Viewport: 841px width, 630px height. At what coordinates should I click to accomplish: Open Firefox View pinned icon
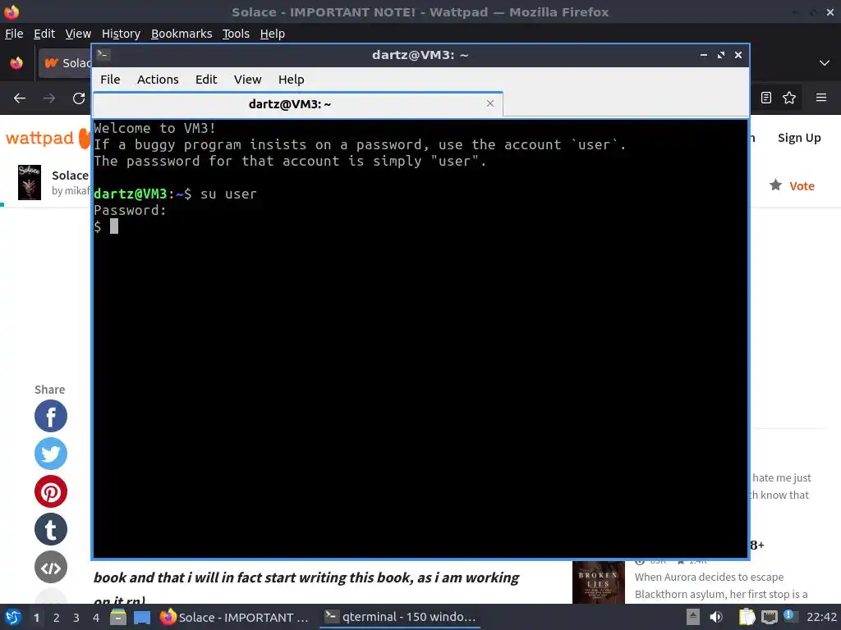[16, 62]
